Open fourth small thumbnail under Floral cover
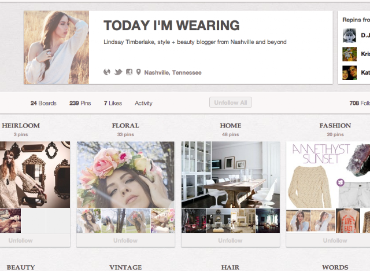This screenshot has width=370, height=271. pyautogui.click(x=162, y=221)
